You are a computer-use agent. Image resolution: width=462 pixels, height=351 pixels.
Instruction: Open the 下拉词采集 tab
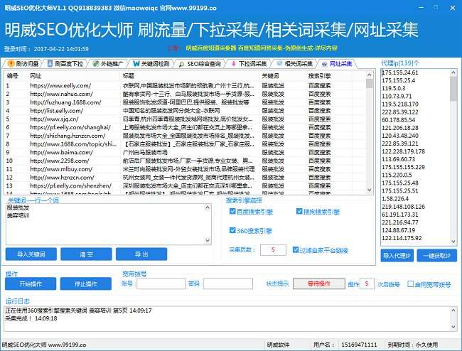tap(249, 64)
